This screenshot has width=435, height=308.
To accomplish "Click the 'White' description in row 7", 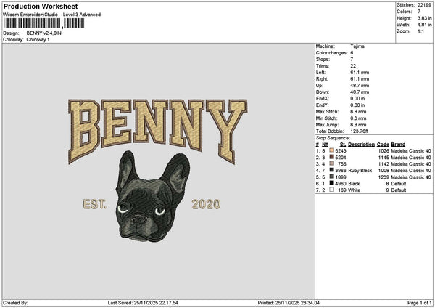I will click(x=355, y=190).
